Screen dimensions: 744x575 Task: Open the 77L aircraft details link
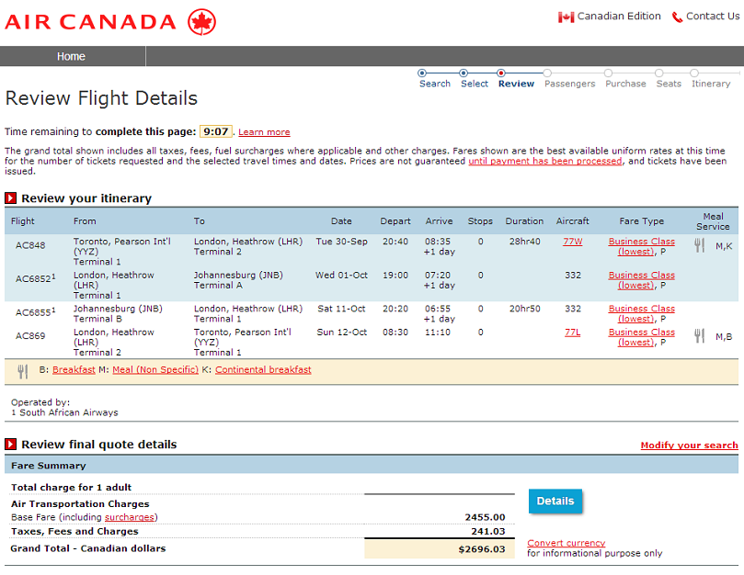pyautogui.click(x=572, y=333)
